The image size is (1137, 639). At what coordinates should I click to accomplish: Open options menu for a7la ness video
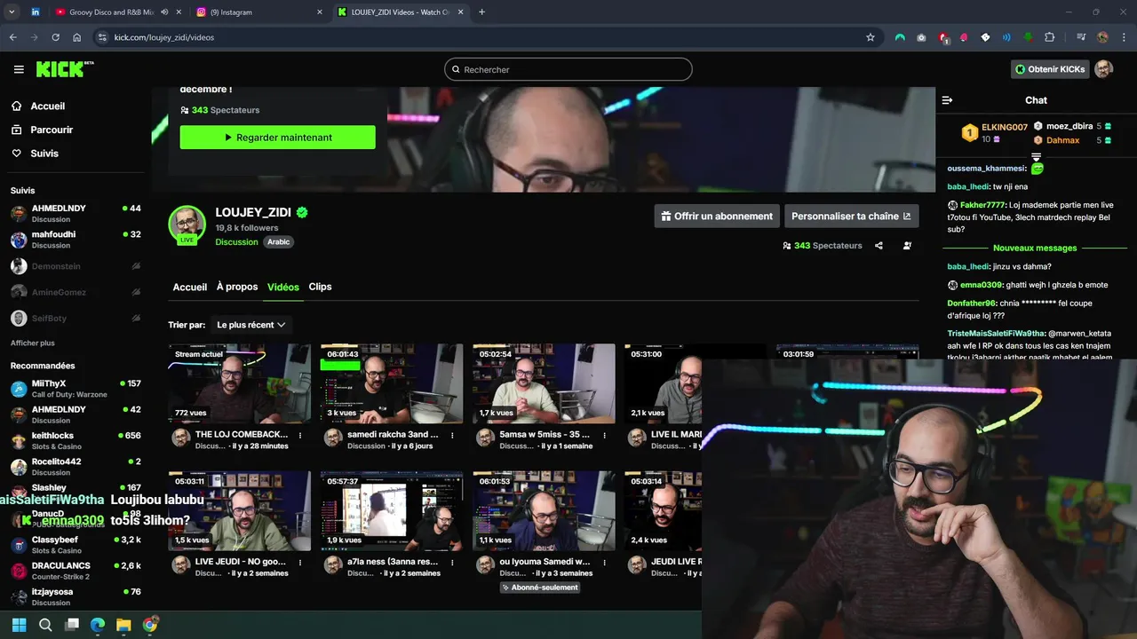452,562
